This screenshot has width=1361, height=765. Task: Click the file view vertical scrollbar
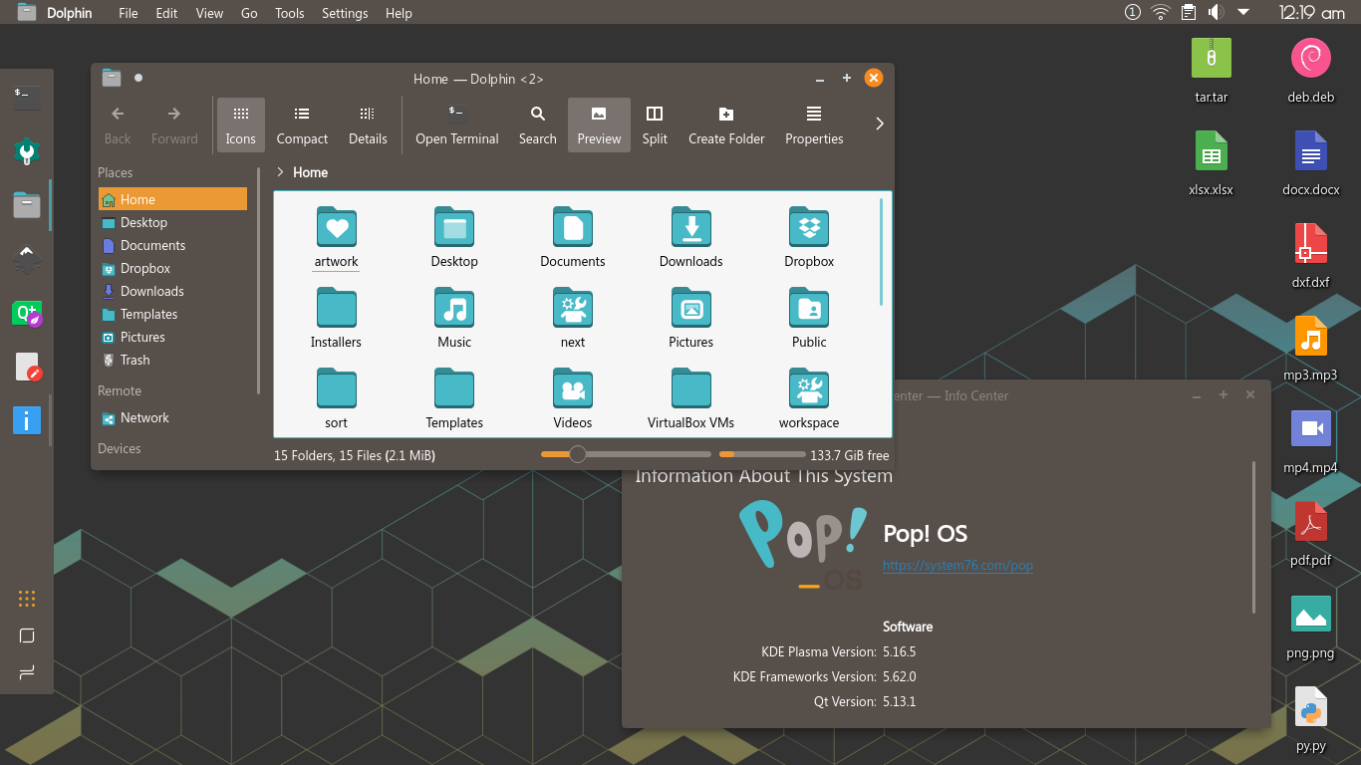tap(882, 252)
